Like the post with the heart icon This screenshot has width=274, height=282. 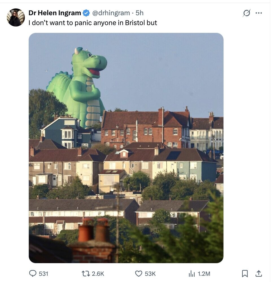pyautogui.click(x=138, y=273)
